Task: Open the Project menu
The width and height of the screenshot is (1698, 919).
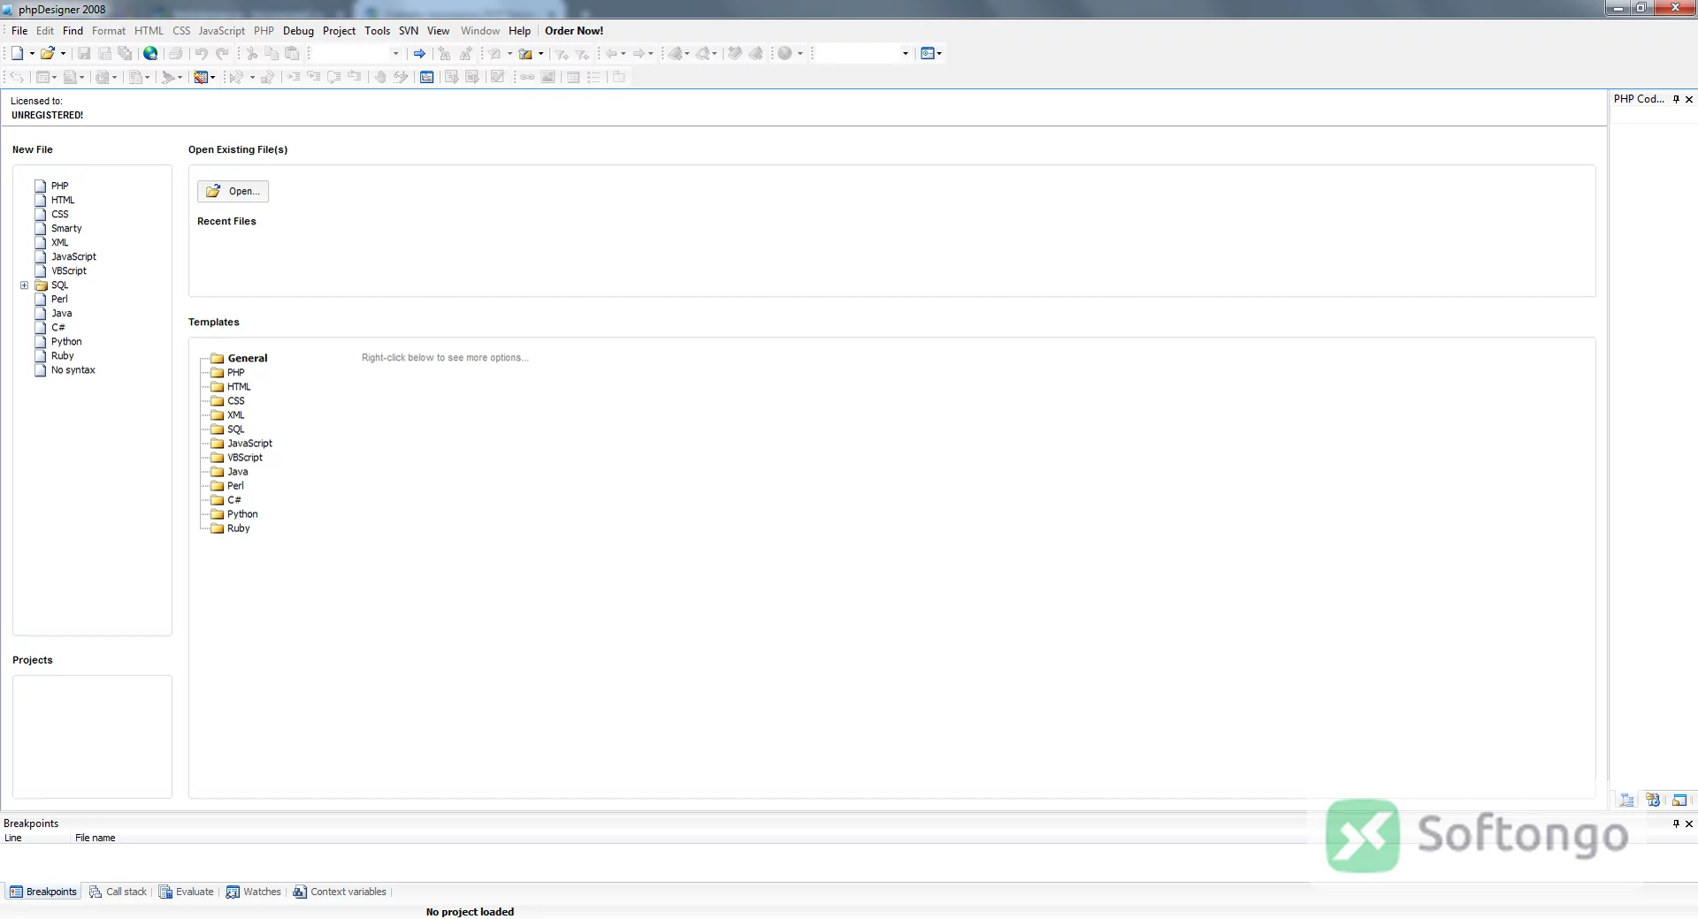Action: [x=339, y=31]
